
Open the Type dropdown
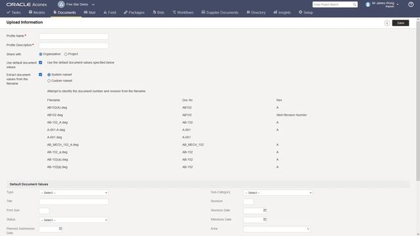73,193
